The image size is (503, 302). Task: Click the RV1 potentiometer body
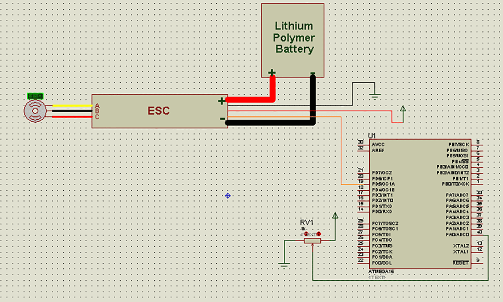[313, 241]
